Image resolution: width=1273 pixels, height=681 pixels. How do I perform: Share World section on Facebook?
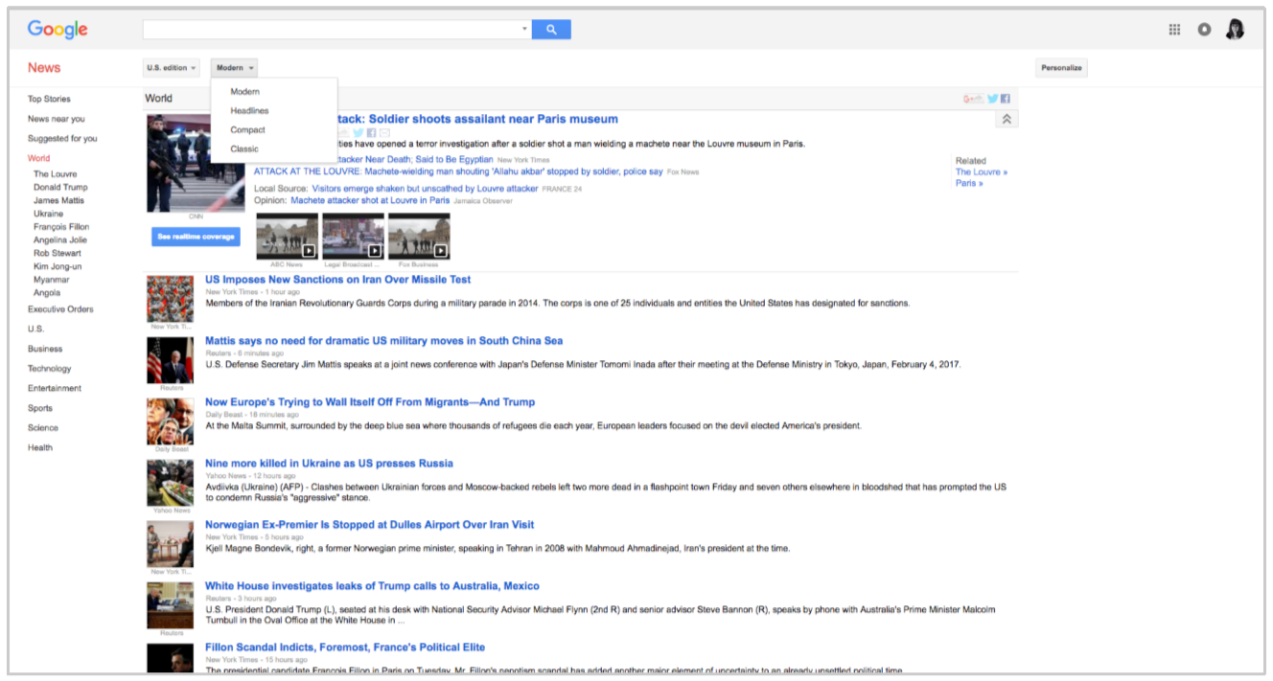pos(1006,99)
